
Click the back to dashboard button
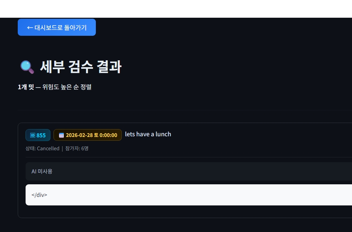(x=57, y=27)
